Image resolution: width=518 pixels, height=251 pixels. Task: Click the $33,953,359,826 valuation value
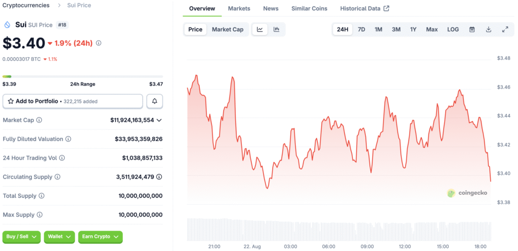[x=139, y=139]
